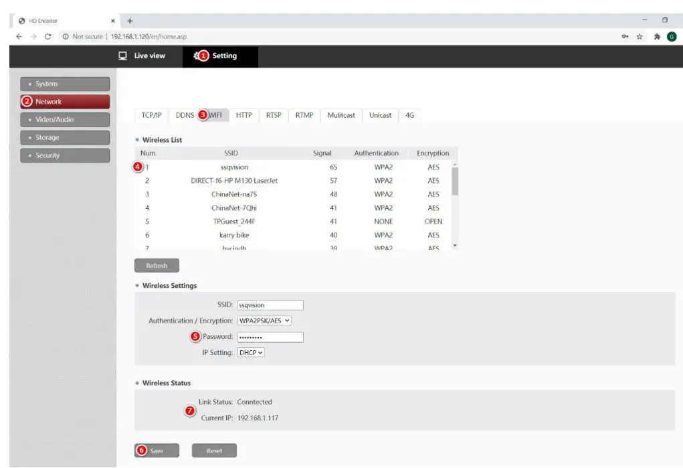Screen dimensions: 683x468
Task: Click the Encryption column header
Action: coord(433,153)
